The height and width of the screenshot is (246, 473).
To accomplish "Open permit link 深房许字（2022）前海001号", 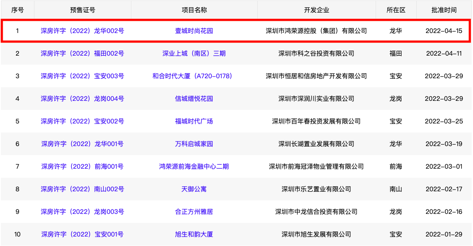I will tap(82, 166).
